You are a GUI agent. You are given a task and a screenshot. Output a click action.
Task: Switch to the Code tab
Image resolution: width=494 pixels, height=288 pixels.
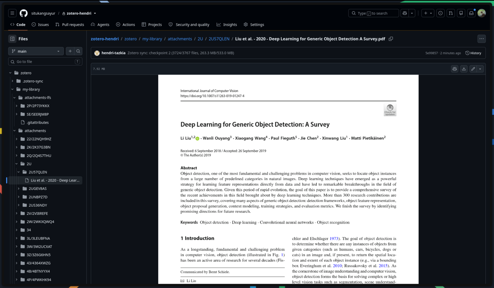[x=18, y=24]
